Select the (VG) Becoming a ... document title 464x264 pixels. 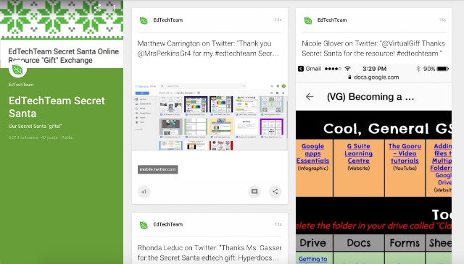370,97
